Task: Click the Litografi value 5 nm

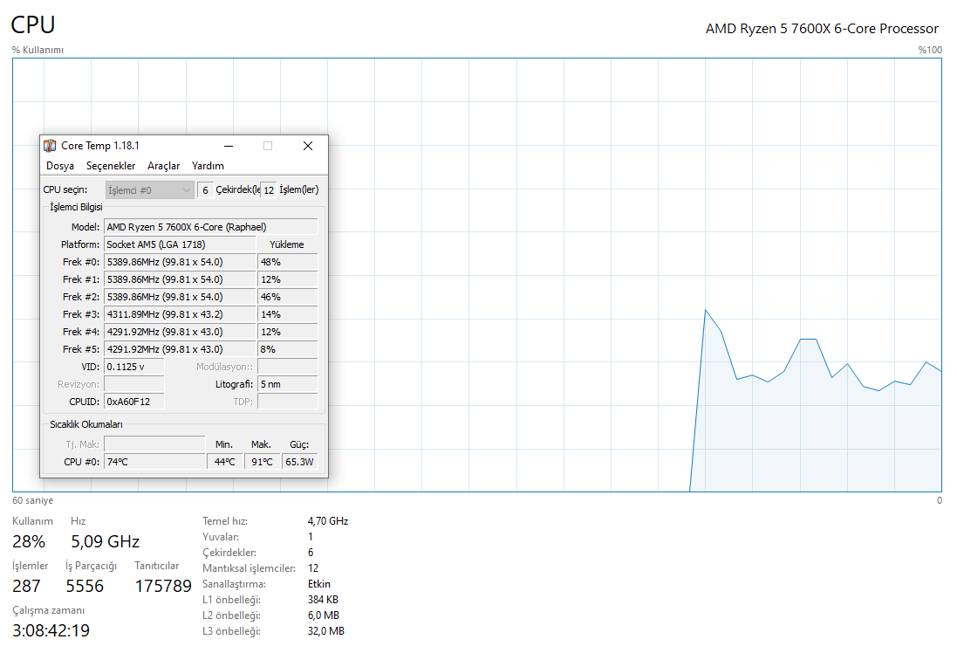Action: click(288, 384)
